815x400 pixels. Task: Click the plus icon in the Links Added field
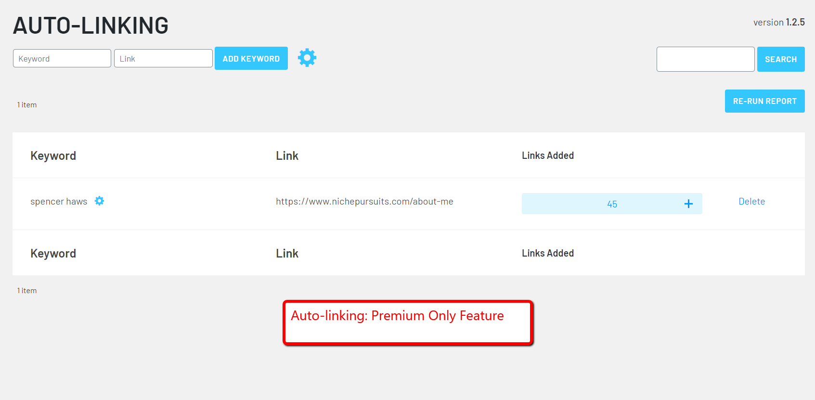tap(688, 204)
